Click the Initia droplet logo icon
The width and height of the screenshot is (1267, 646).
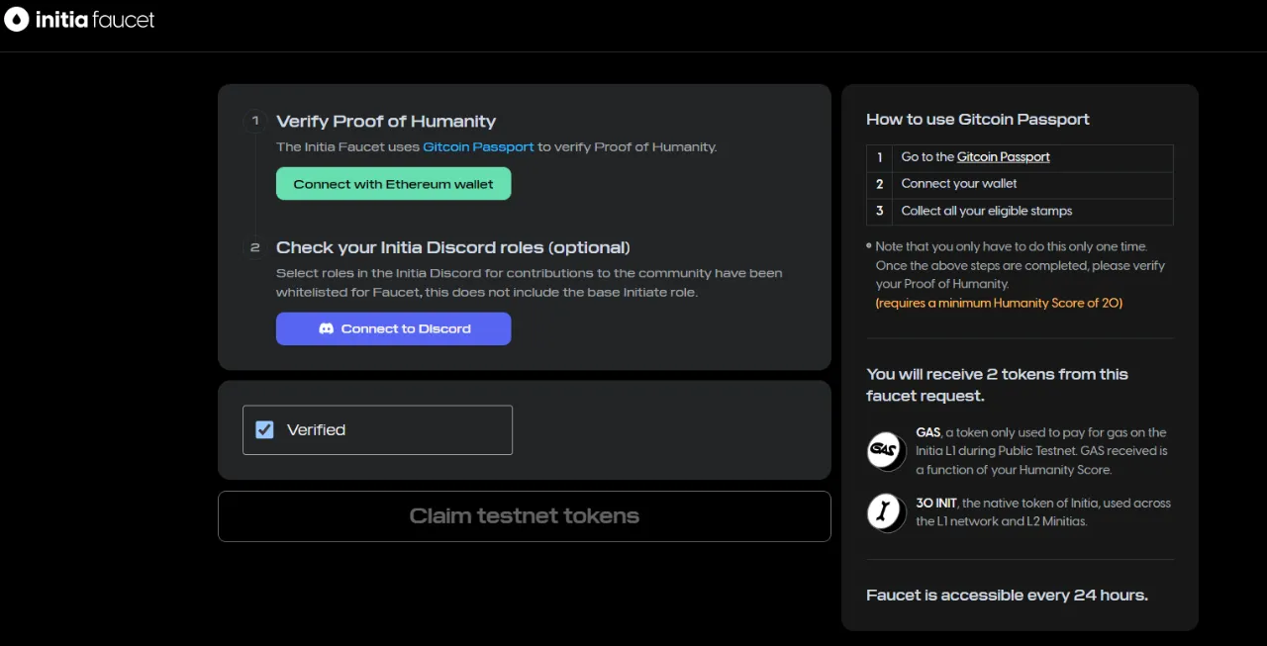pos(17,20)
